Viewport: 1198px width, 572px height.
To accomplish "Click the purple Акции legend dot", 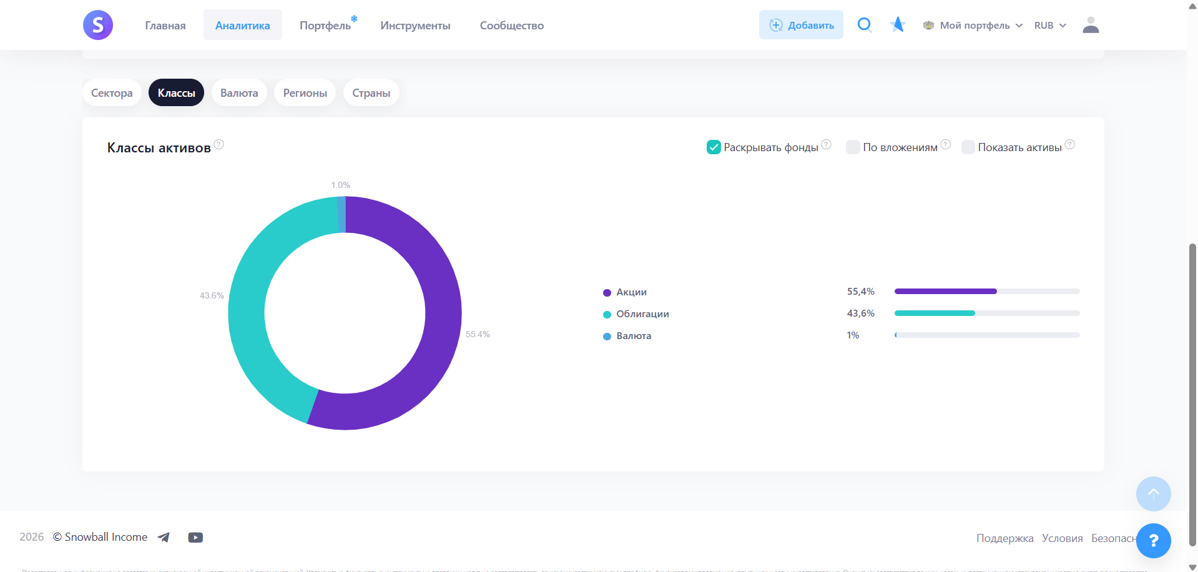I will click(607, 293).
